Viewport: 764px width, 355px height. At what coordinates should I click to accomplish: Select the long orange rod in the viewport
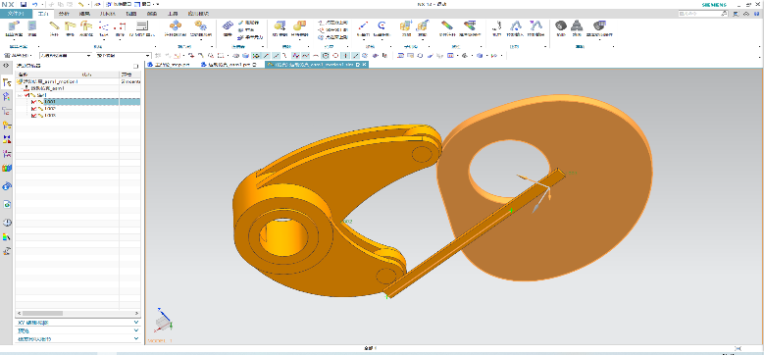475,232
